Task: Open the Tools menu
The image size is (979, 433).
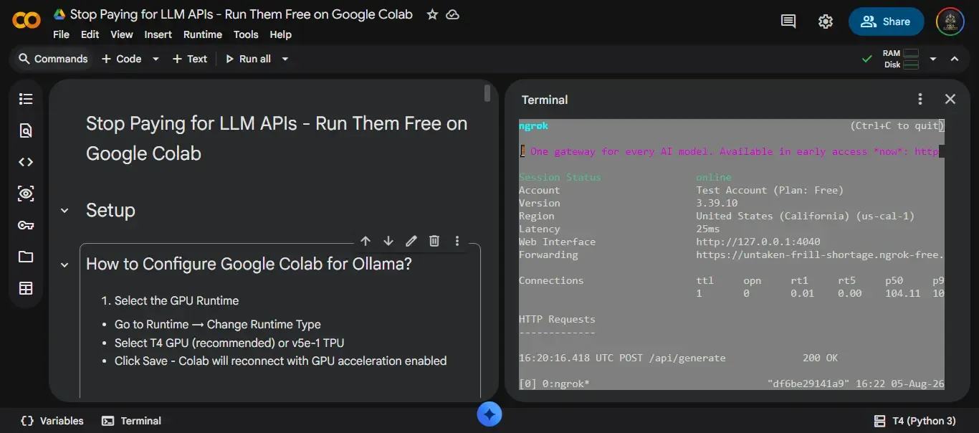Action: coord(246,34)
